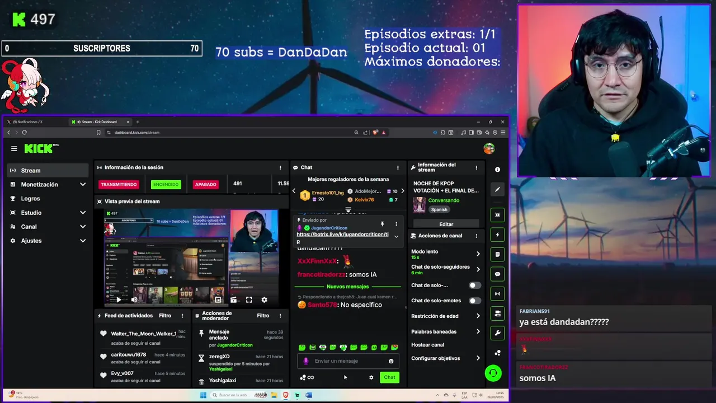Bookmark the page via address bar icon

click(x=98, y=133)
